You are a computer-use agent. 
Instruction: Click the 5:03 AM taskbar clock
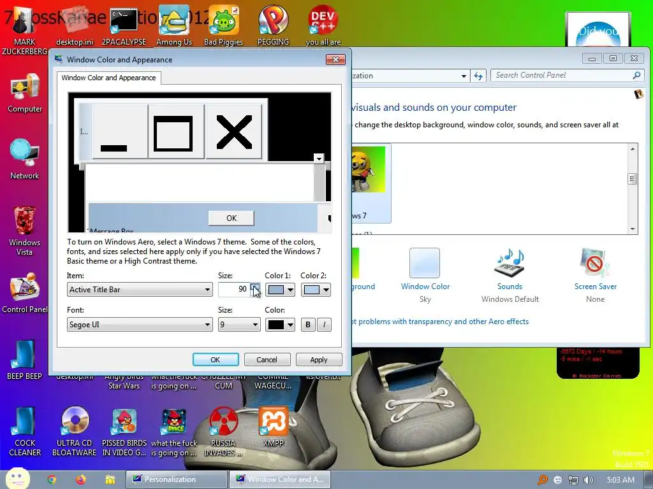[620, 480]
